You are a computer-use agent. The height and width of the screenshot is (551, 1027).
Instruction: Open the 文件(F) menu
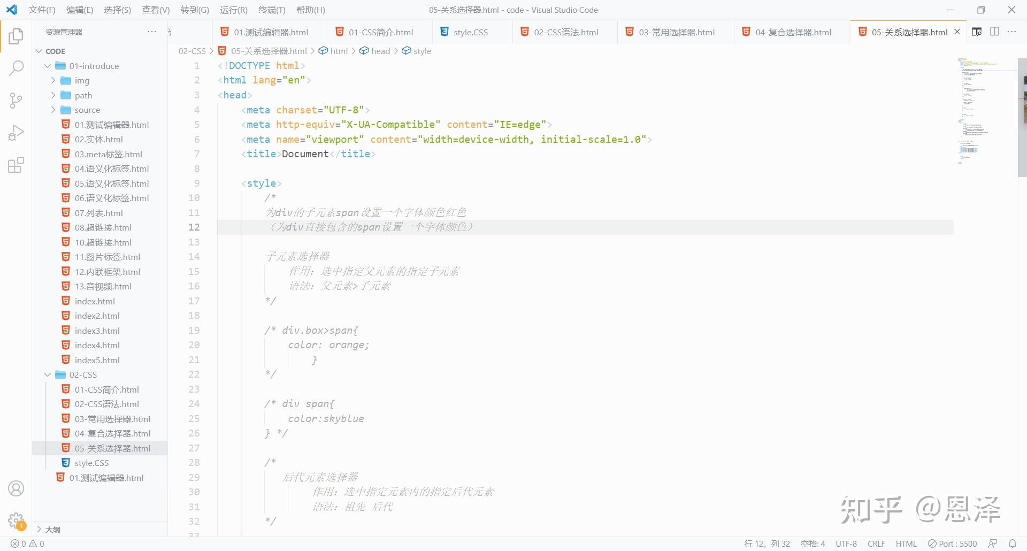tap(42, 10)
